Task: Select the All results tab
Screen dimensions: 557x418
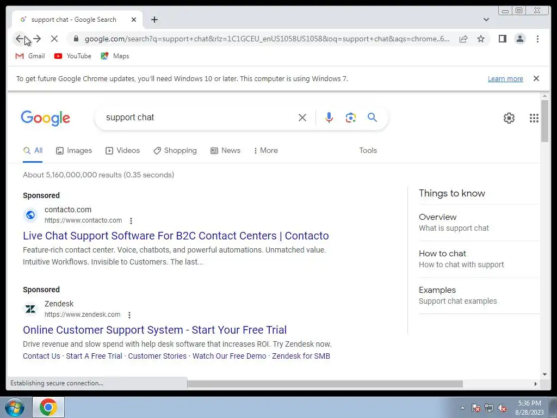Action: (33, 150)
